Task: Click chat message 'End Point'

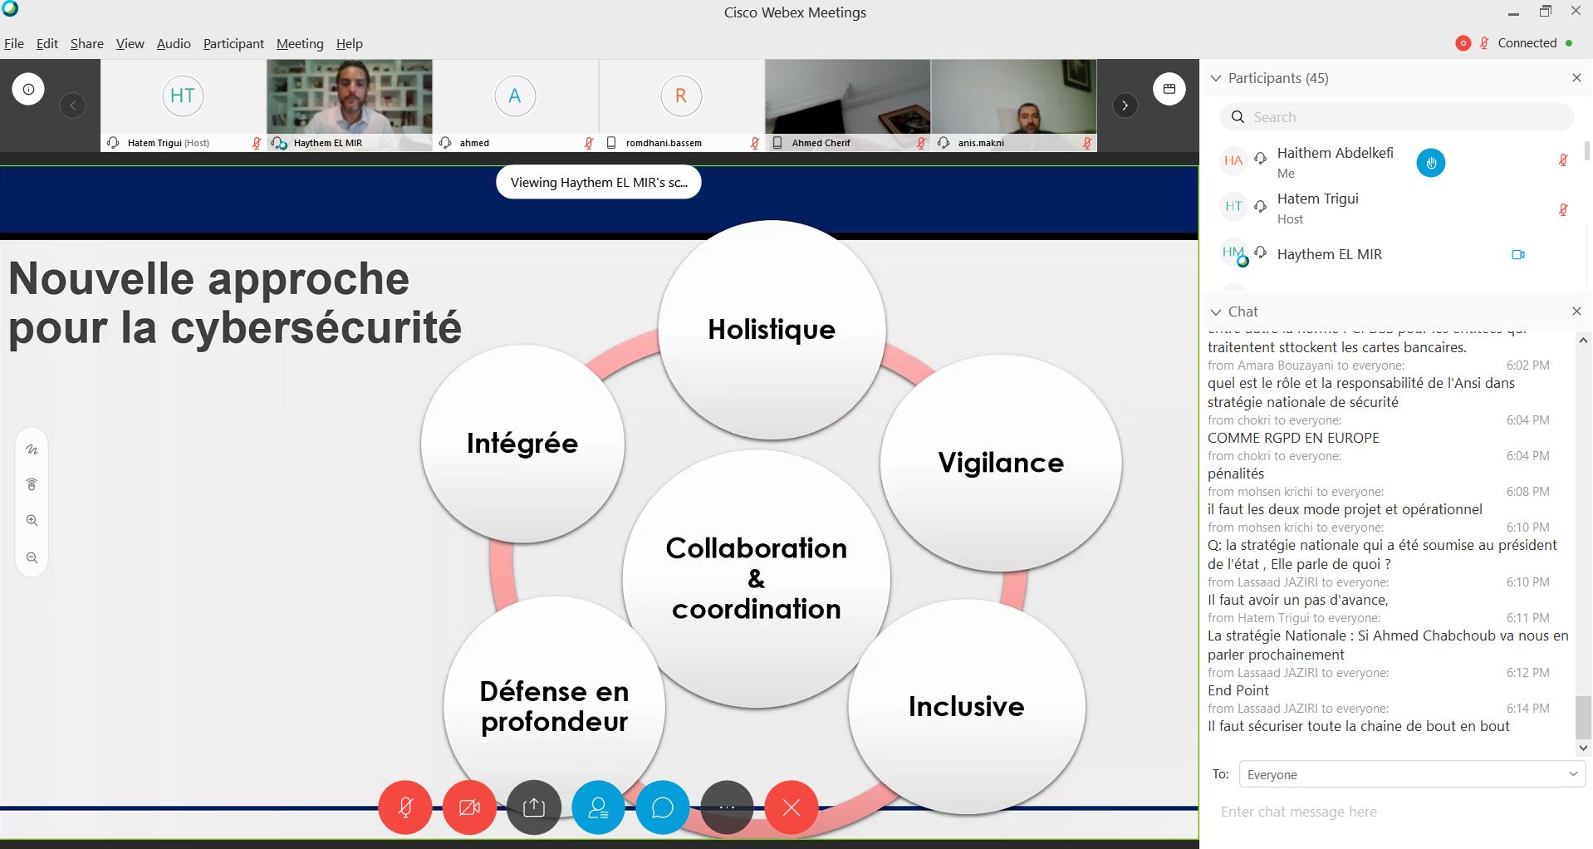Action: click(1238, 690)
